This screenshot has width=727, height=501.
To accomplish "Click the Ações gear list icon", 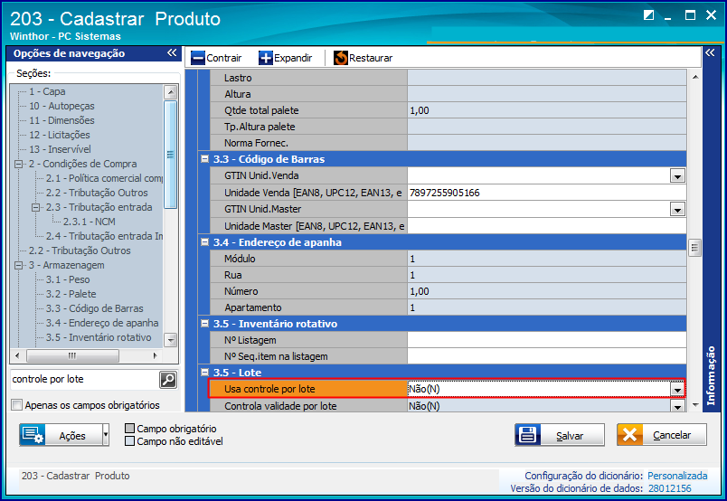I will point(33,435).
